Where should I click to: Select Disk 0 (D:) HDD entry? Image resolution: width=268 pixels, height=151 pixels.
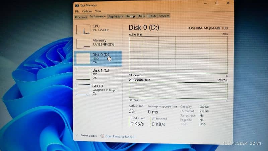(97, 58)
